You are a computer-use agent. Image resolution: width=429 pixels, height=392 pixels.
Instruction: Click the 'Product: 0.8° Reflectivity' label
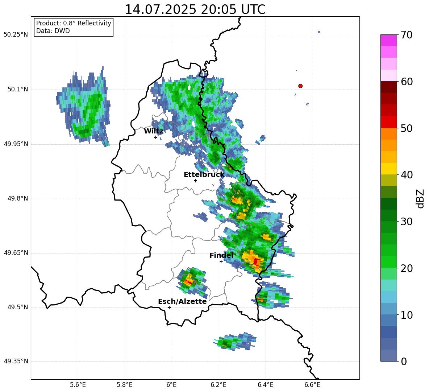(74, 23)
